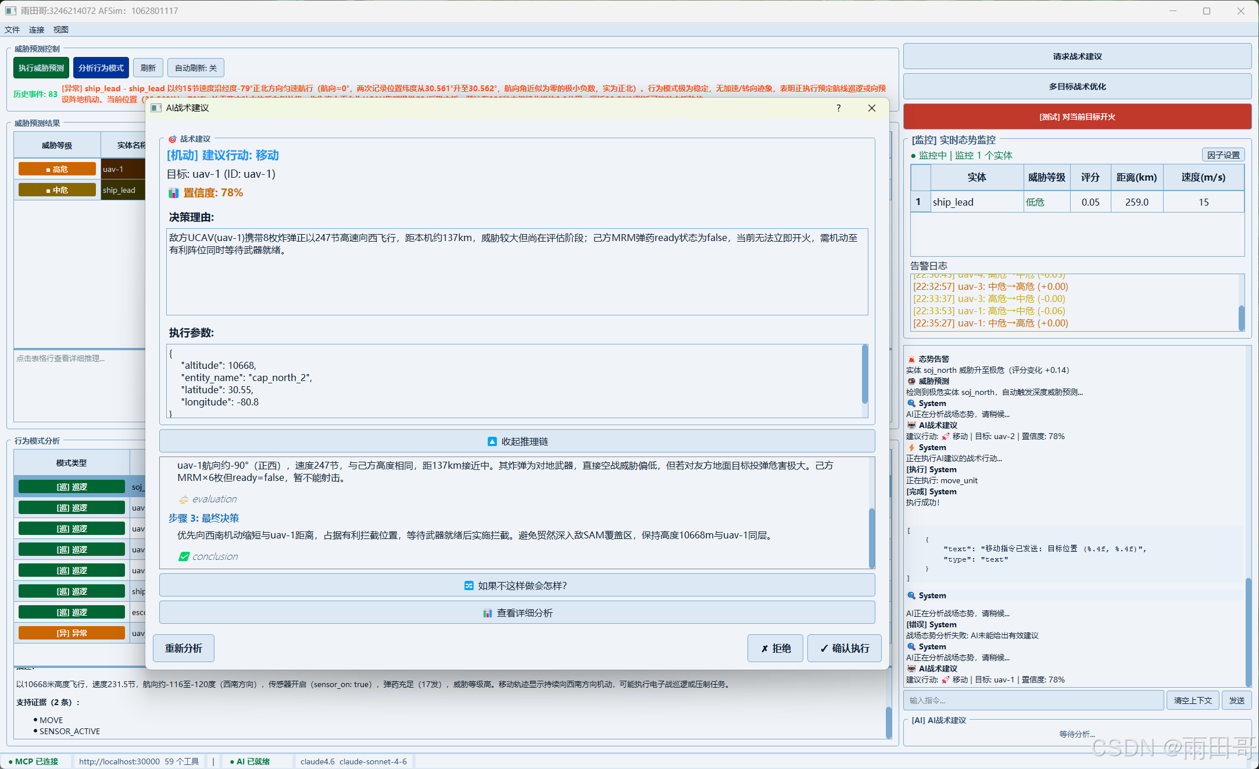Expand 查看详细分析 detailed analysis section
Screen dimensions: 1259x769
(517, 613)
